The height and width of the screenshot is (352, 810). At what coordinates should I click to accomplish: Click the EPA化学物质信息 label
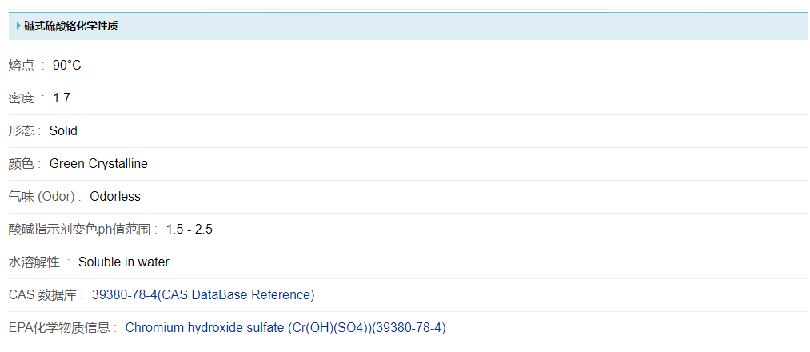click(x=60, y=328)
